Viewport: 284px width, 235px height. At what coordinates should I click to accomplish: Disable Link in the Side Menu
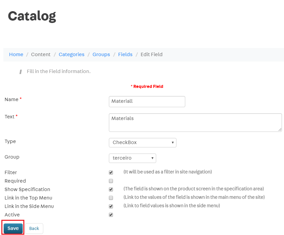click(x=111, y=206)
